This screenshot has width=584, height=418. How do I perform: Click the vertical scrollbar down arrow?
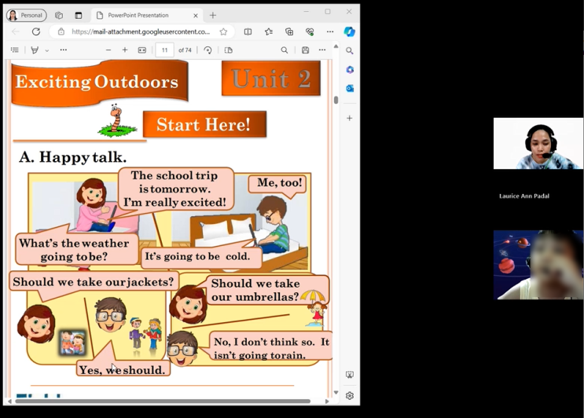tap(336, 393)
